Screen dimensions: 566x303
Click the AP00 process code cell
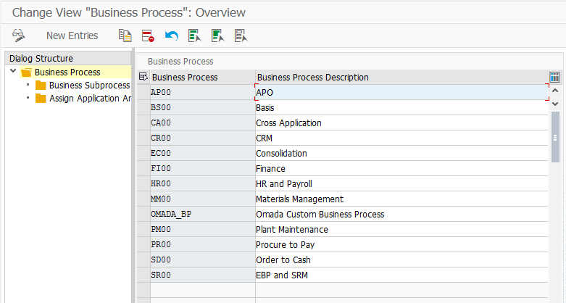pos(202,93)
